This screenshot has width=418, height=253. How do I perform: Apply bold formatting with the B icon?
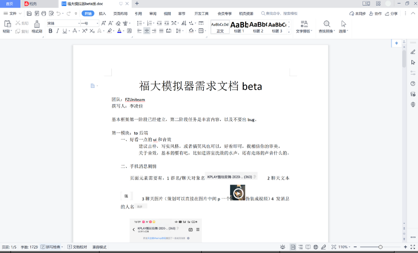pyautogui.click(x=50, y=31)
